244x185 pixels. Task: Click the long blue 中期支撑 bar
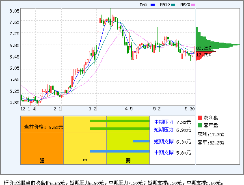[119, 151]
